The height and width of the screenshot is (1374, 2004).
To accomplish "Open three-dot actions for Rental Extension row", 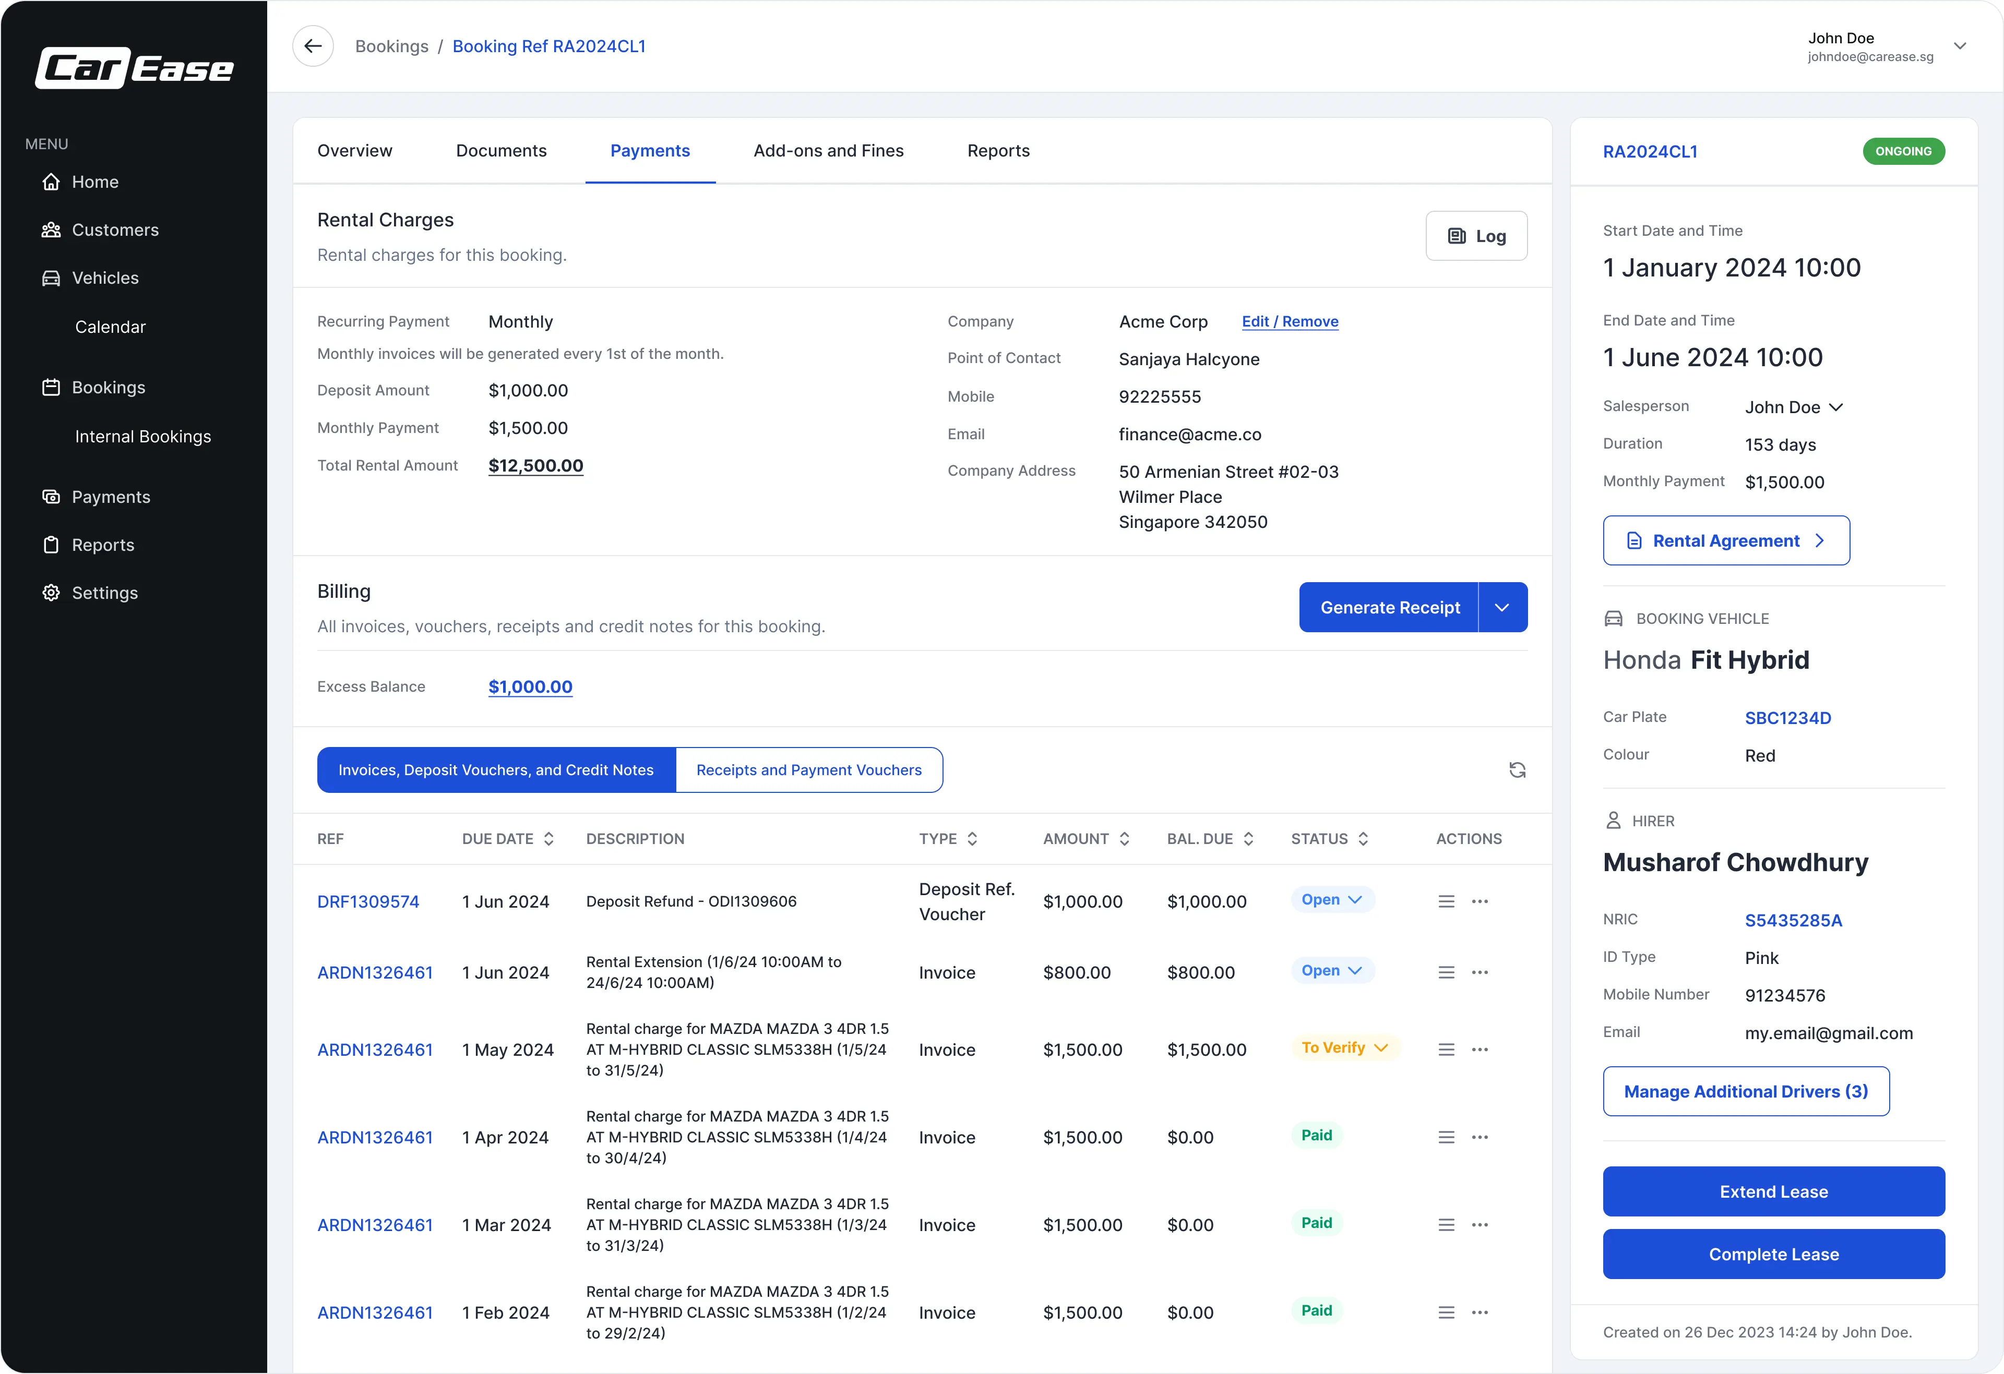I will coord(1480,972).
